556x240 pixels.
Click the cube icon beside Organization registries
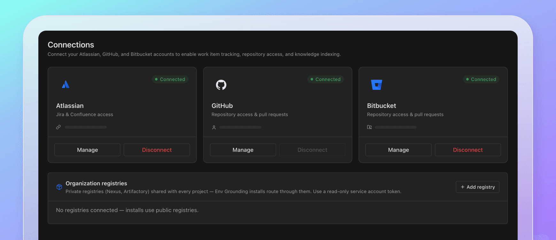[x=59, y=187]
